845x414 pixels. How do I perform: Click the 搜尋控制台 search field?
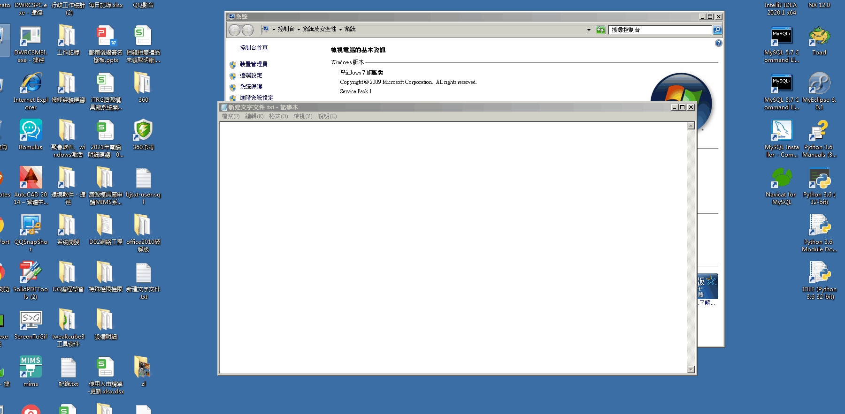coord(660,30)
